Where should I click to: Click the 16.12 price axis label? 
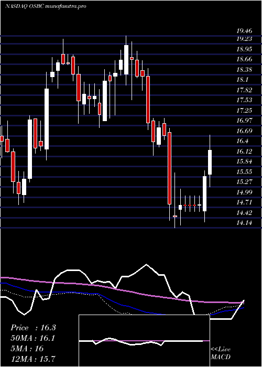tap(244, 152)
